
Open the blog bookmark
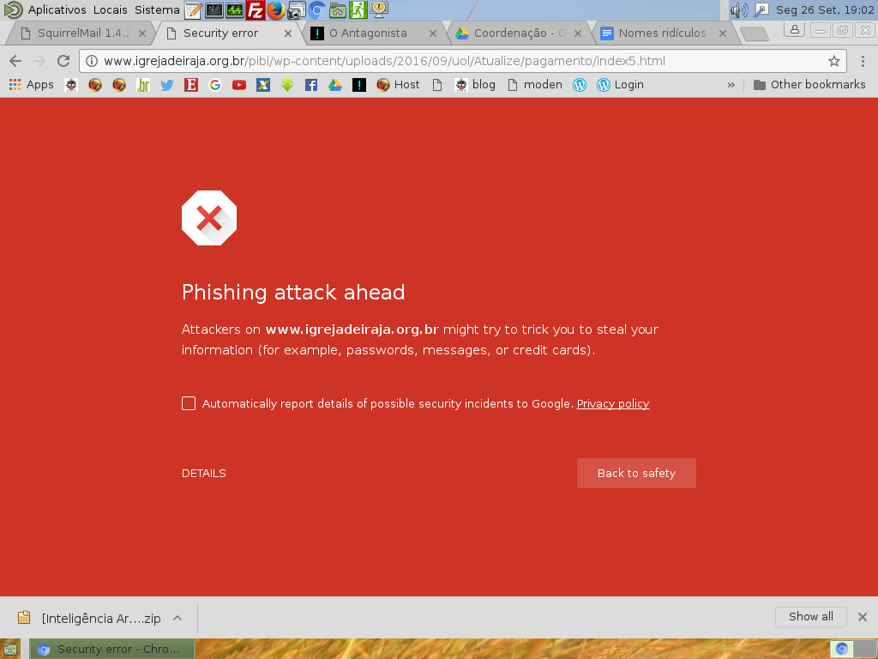[x=475, y=85]
